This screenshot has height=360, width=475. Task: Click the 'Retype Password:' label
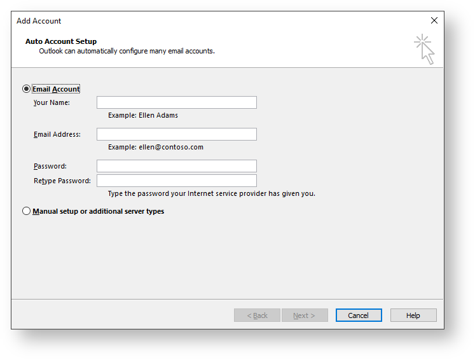pyautogui.click(x=62, y=181)
